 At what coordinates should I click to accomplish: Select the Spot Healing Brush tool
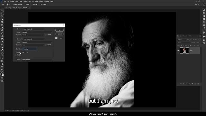click(x=2, y=30)
